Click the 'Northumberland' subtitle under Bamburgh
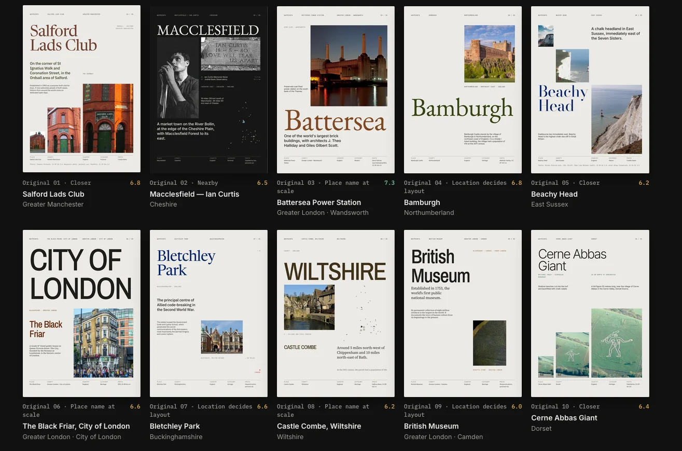The width and height of the screenshot is (682, 451). pos(429,213)
